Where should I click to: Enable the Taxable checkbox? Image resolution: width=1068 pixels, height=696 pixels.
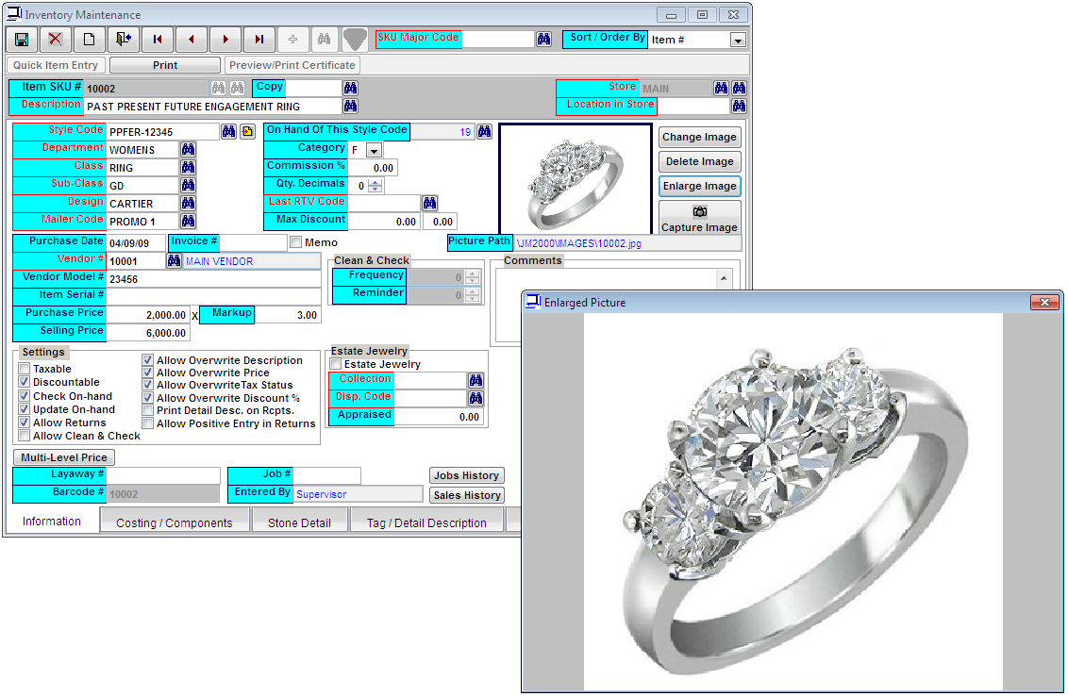click(x=25, y=369)
